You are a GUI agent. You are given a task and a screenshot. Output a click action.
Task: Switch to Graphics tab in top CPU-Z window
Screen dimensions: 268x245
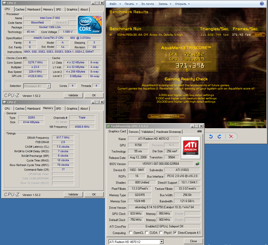pyautogui.click(x=72, y=9)
